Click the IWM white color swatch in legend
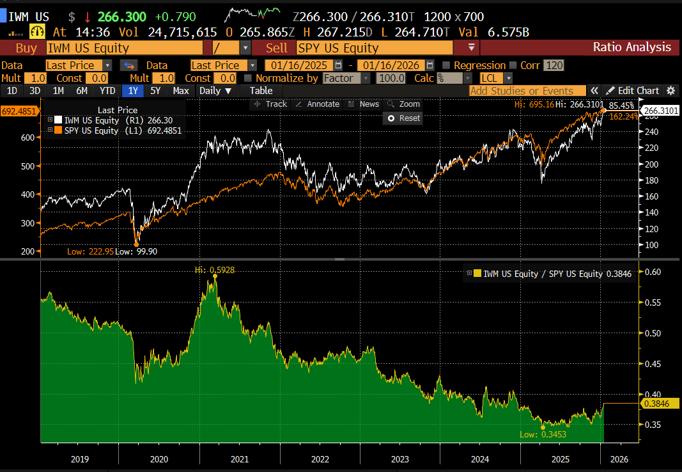The width and height of the screenshot is (682, 472). (x=58, y=120)
